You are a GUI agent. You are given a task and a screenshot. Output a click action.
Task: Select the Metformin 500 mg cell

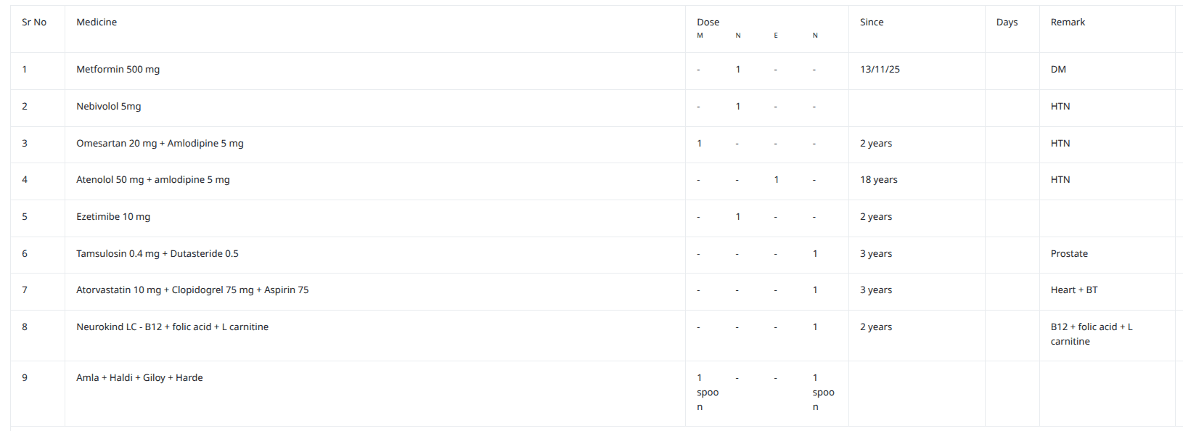coord(118,70)
